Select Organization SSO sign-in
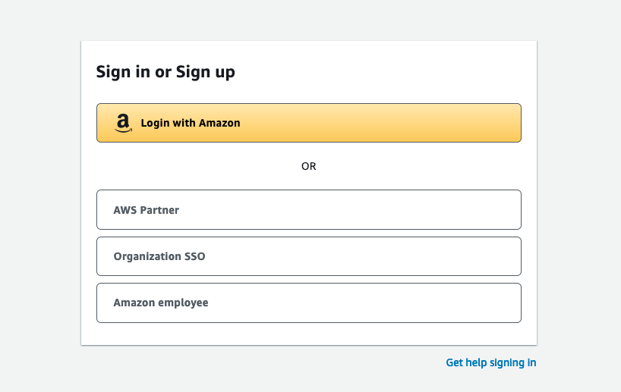Viewport: 621px width, 392px height. [309, 256]
